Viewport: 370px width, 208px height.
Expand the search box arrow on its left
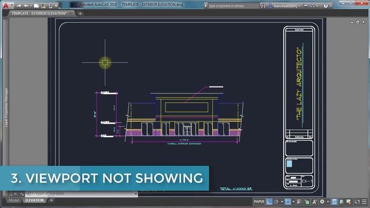[x=206, y=6]
